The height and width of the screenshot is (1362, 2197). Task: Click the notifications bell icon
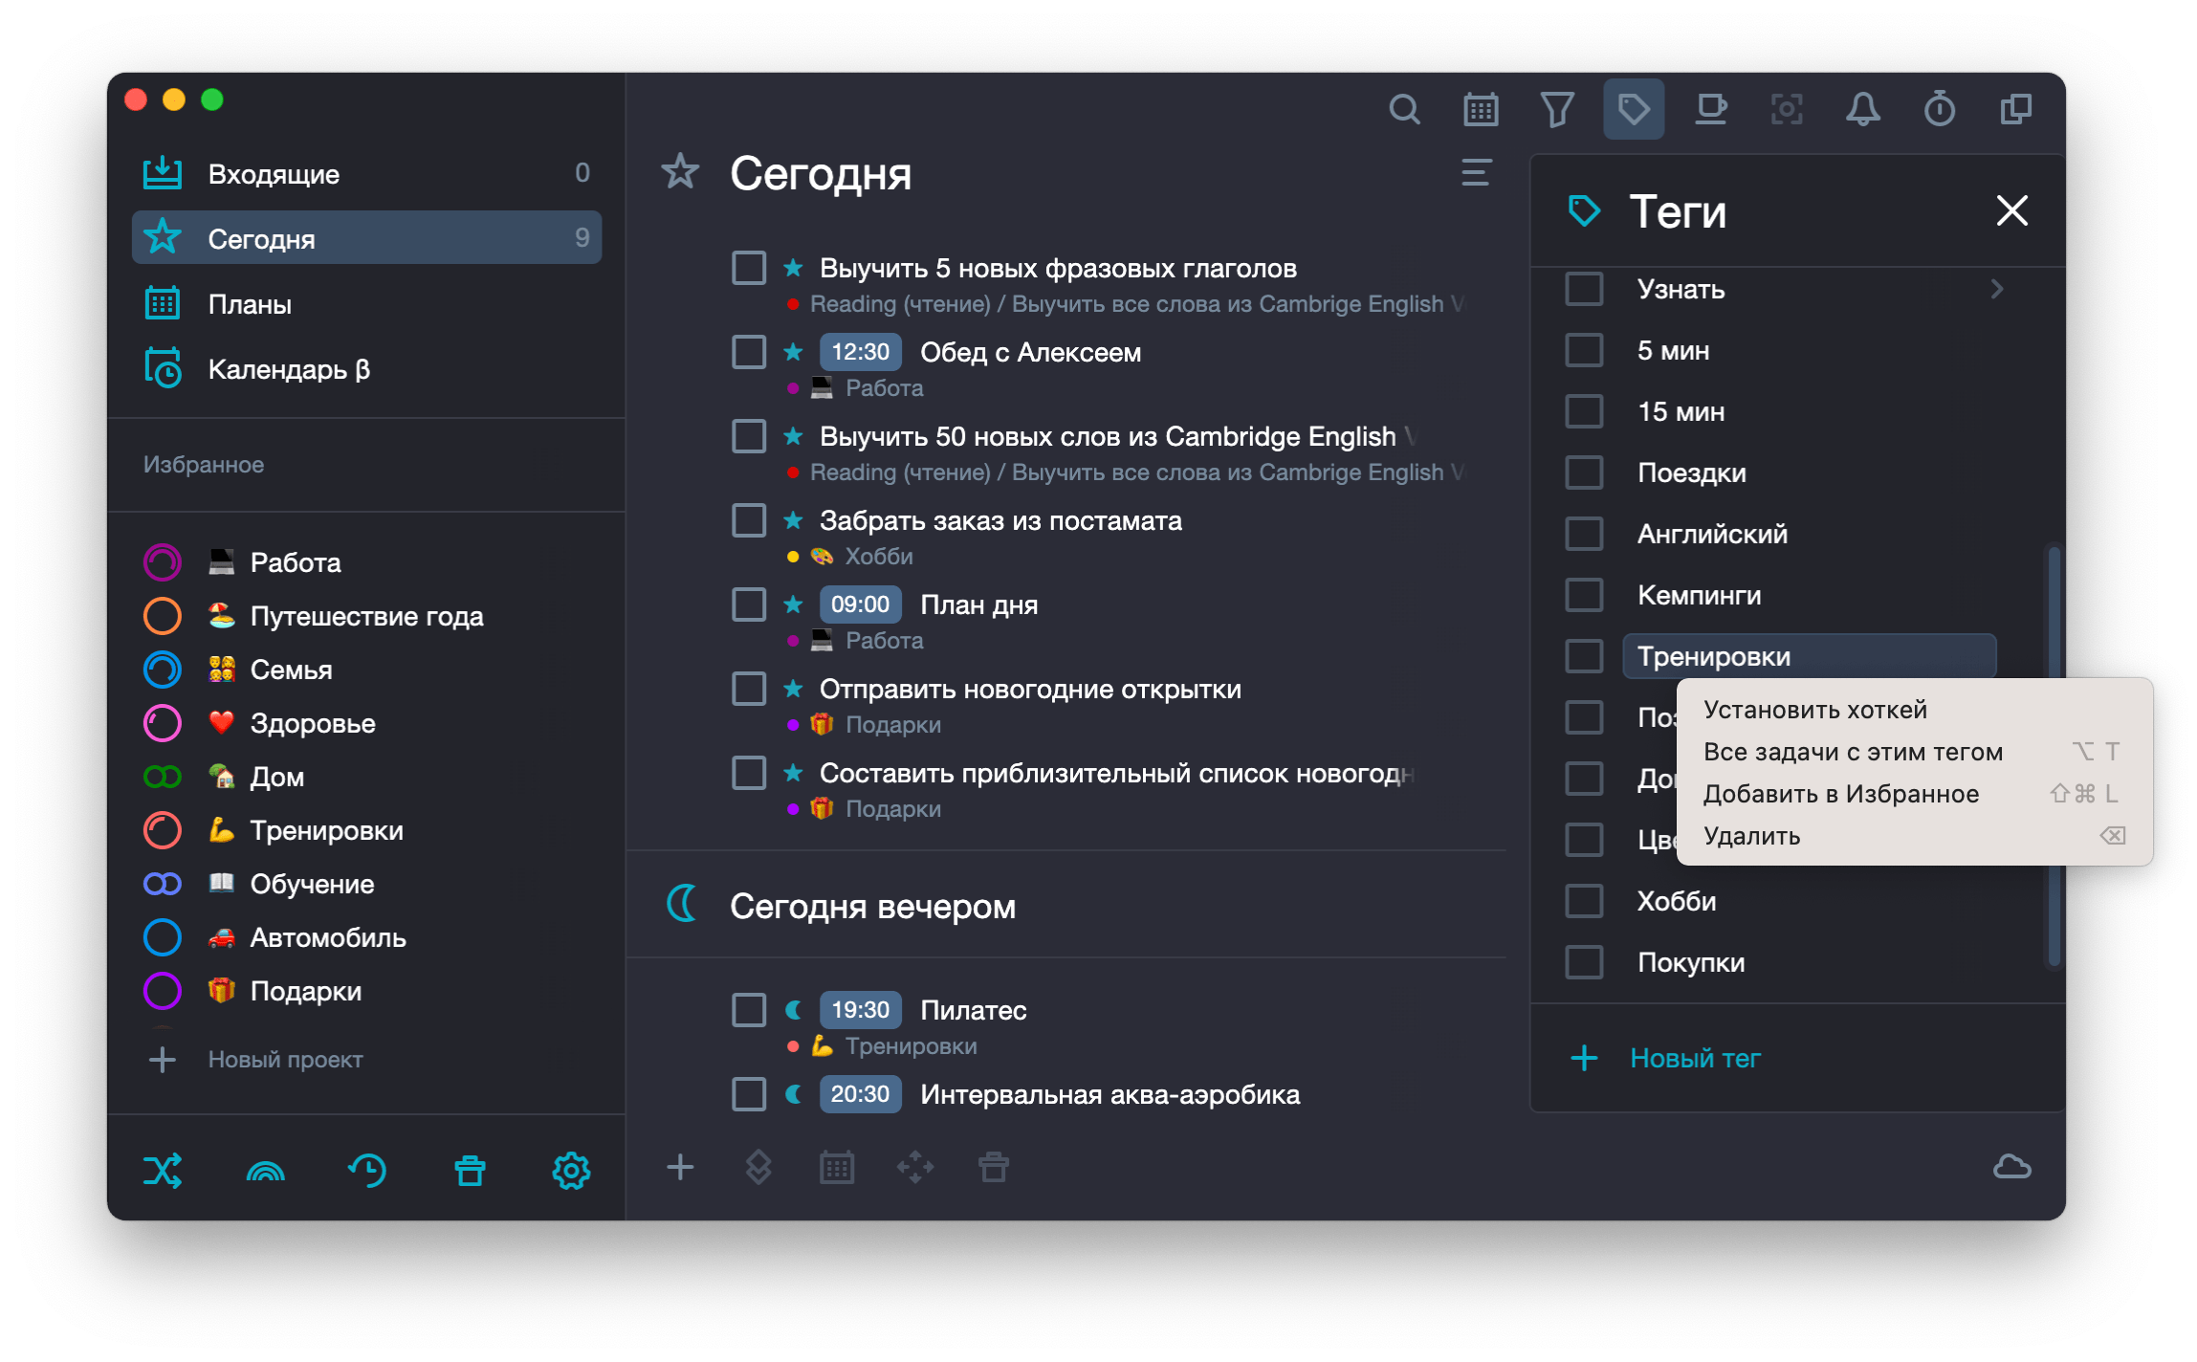click(x=1862, y=110)
